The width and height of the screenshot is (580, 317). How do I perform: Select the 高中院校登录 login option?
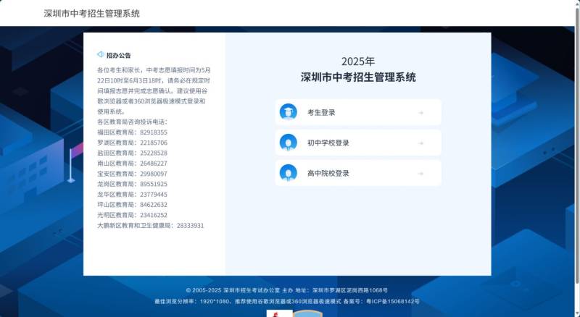[x=328, y=174]
